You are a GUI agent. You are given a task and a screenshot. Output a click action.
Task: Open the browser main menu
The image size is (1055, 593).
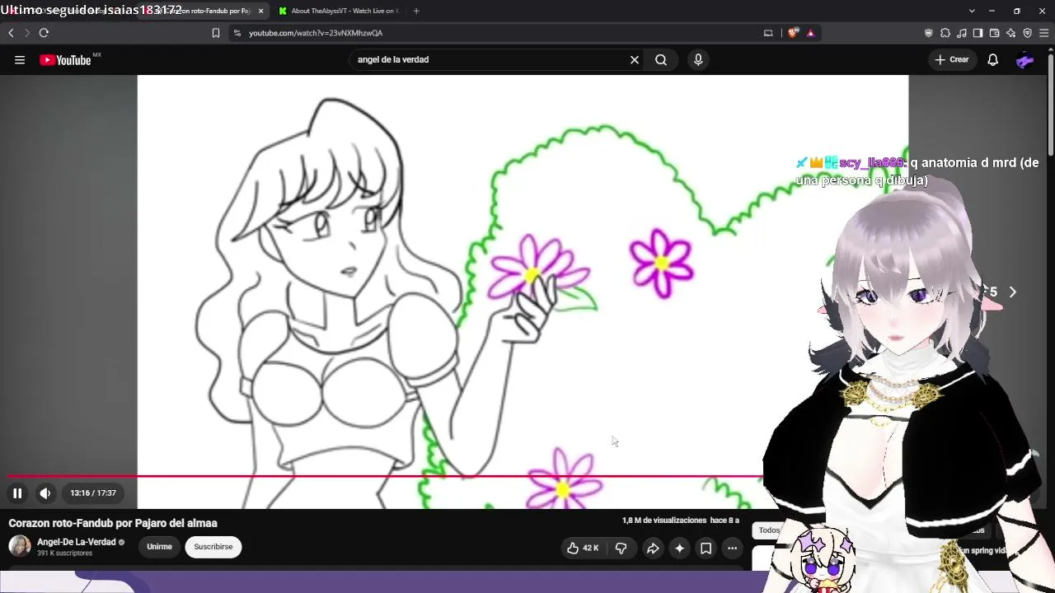point(1043,33)
